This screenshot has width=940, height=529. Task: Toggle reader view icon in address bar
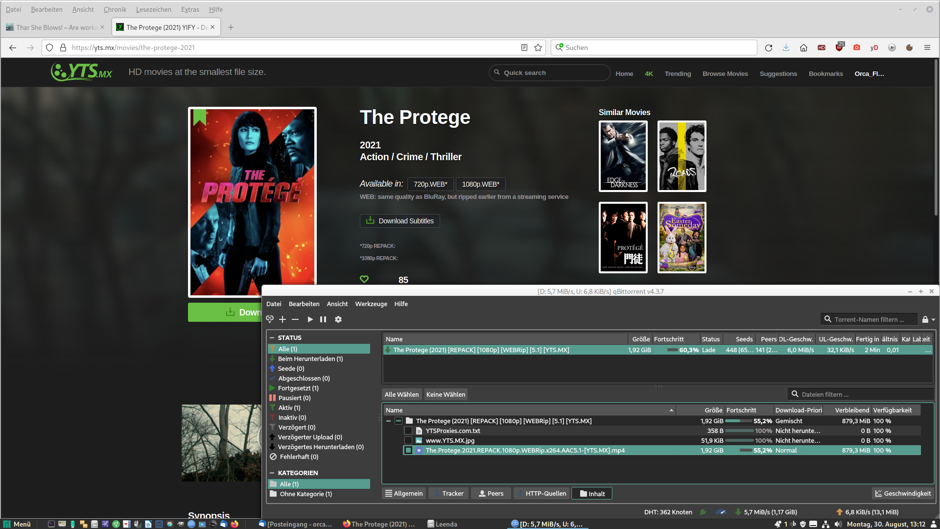click(524, 48)
